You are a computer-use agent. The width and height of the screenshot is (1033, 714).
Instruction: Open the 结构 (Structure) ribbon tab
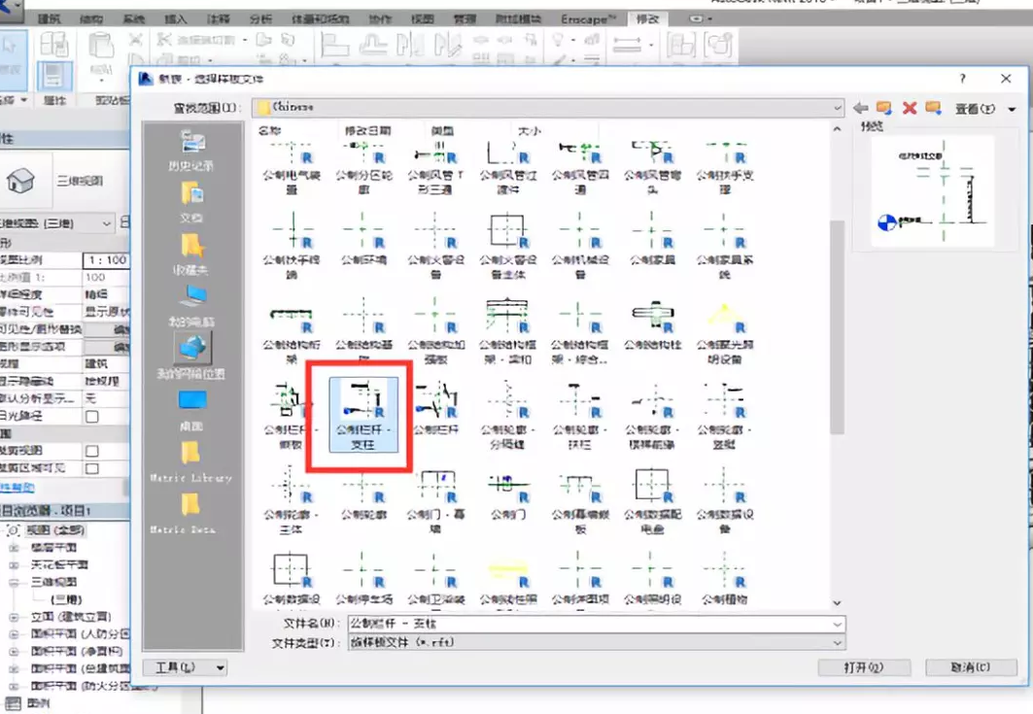point(91,19)
